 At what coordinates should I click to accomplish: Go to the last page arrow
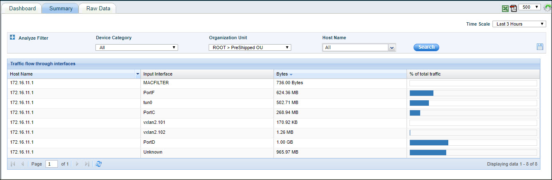87,164
